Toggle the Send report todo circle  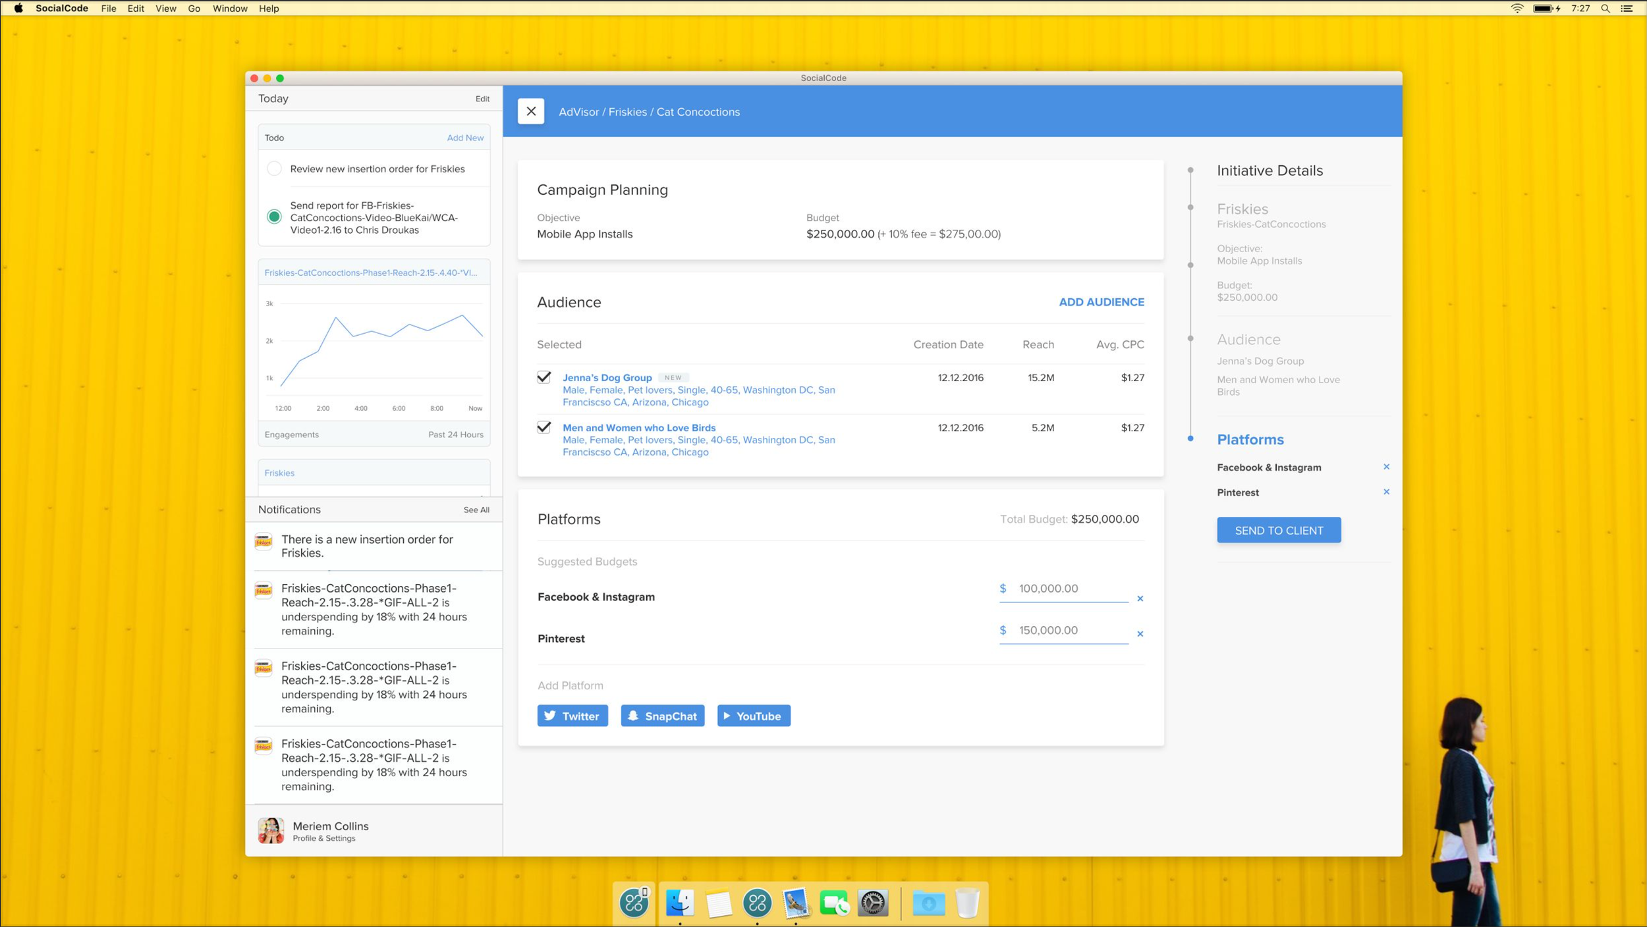(274, 217)
